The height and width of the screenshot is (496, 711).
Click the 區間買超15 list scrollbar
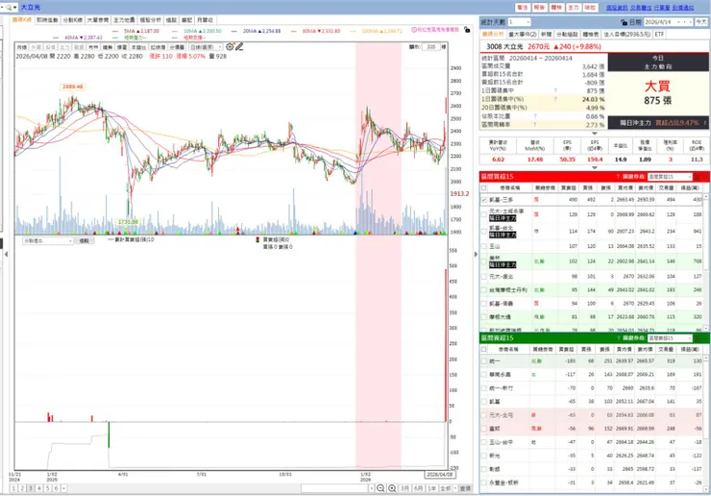(705, 262)
